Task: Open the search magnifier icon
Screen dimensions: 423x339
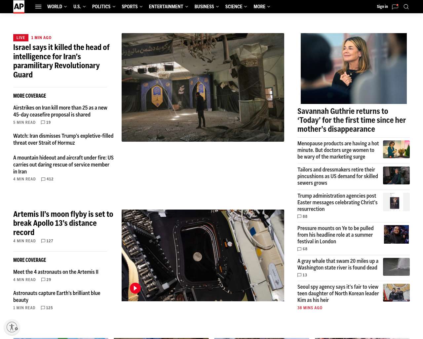Action: tap(406, 7)
